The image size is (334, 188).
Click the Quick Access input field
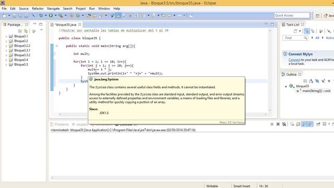[292, 15]
